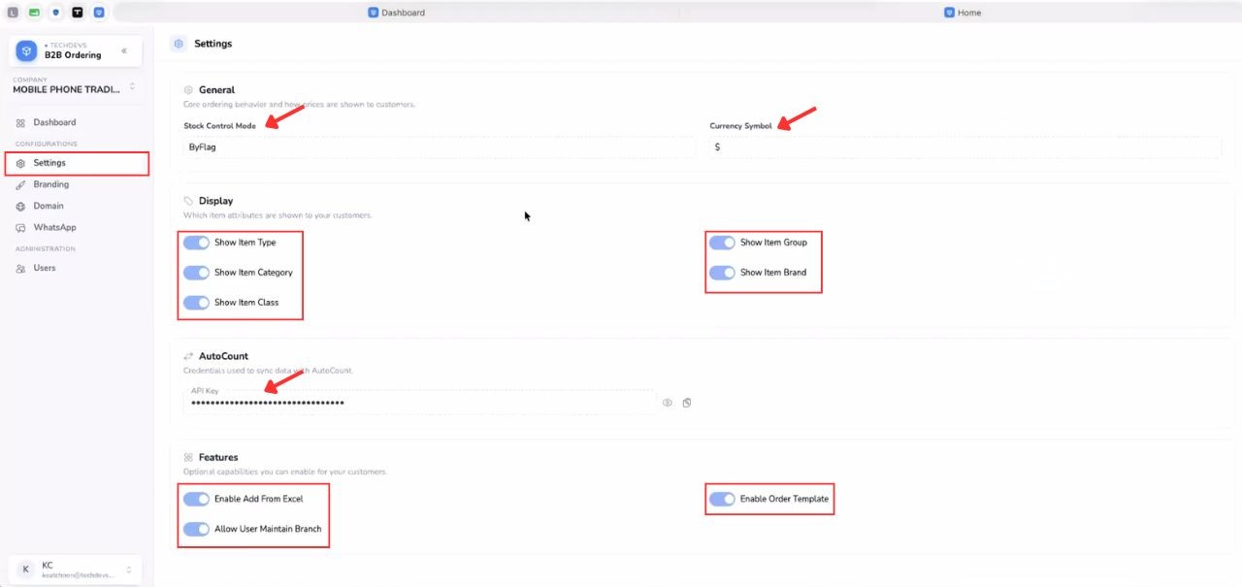Switch to the Home browser tab
This screenshot has height=587, width=1242.
[x=963, y=13]
